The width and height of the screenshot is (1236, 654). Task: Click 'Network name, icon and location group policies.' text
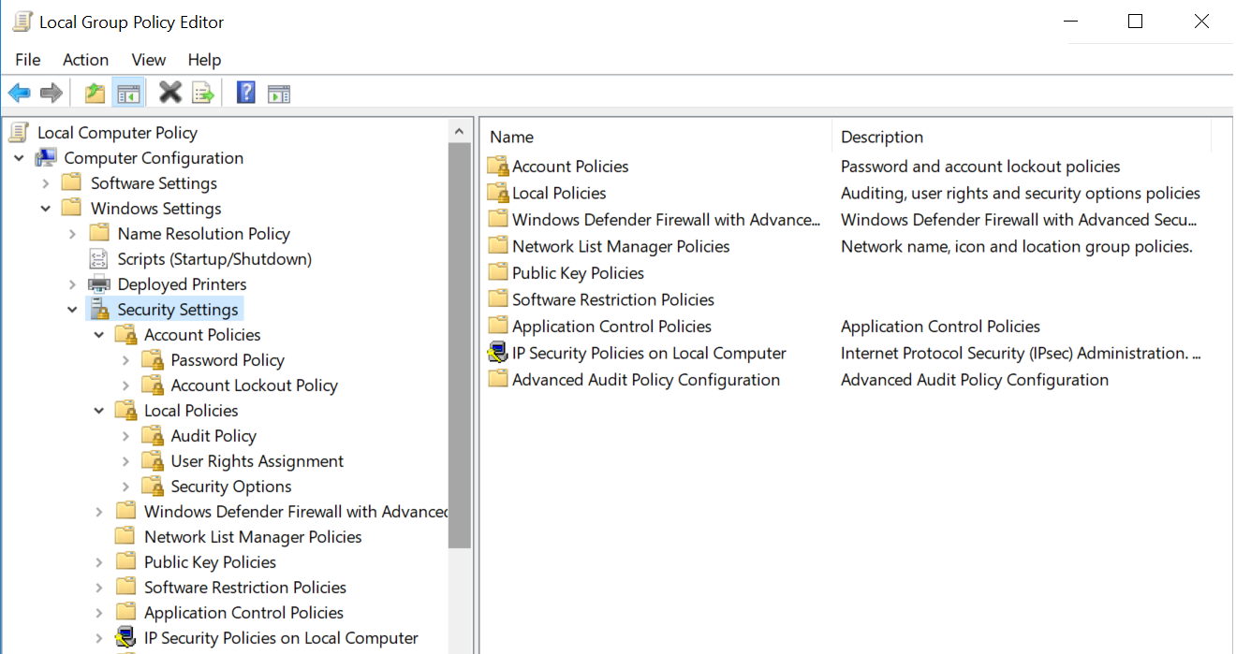pyautogui.click(x=1016, y=247)
